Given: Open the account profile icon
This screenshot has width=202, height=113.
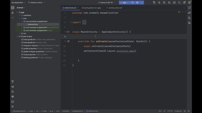Looking at the screenshot, I should coord(189,3).
